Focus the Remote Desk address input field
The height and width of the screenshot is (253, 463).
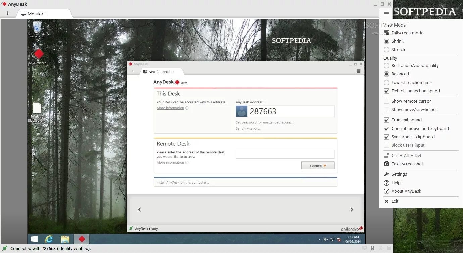[x=285, y=154]
